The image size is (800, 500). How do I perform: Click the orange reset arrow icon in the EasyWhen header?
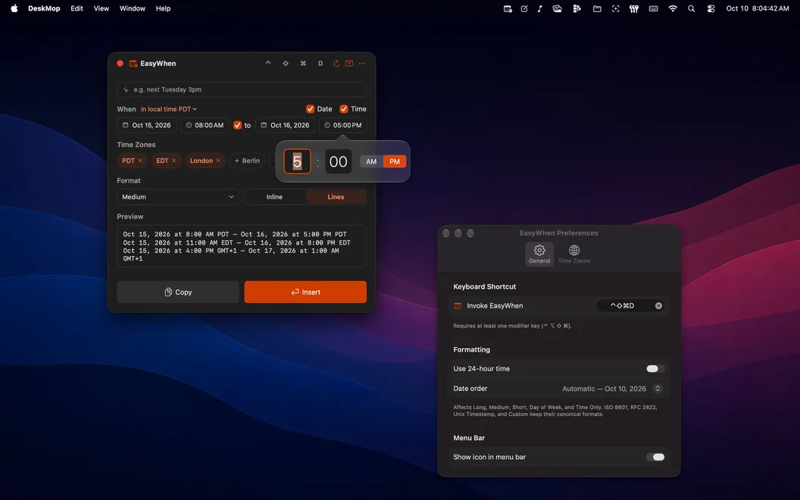click(x=336, y=64)
